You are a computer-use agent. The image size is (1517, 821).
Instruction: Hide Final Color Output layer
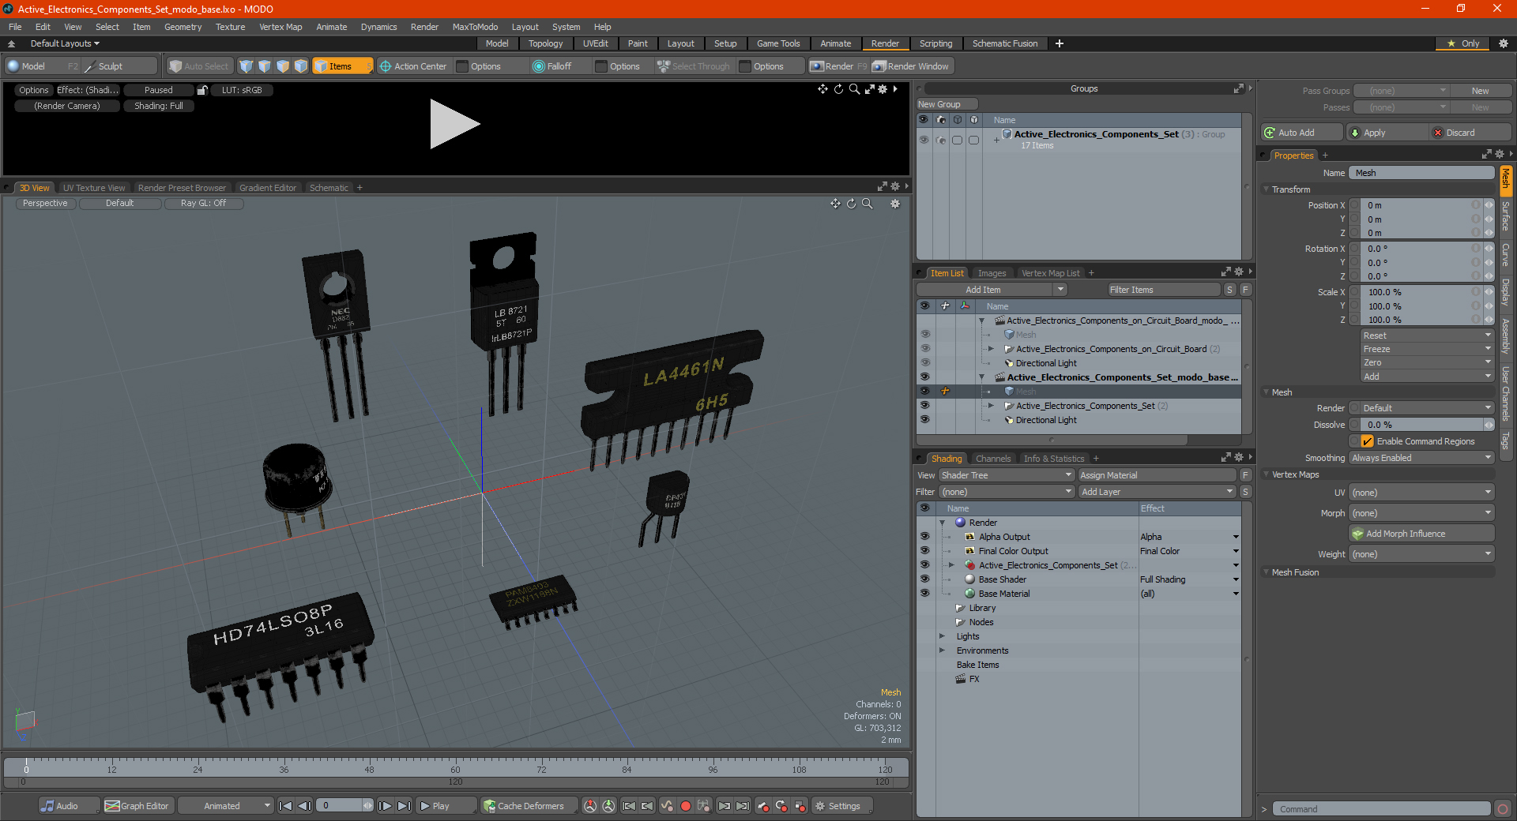(x=924, y=551)
